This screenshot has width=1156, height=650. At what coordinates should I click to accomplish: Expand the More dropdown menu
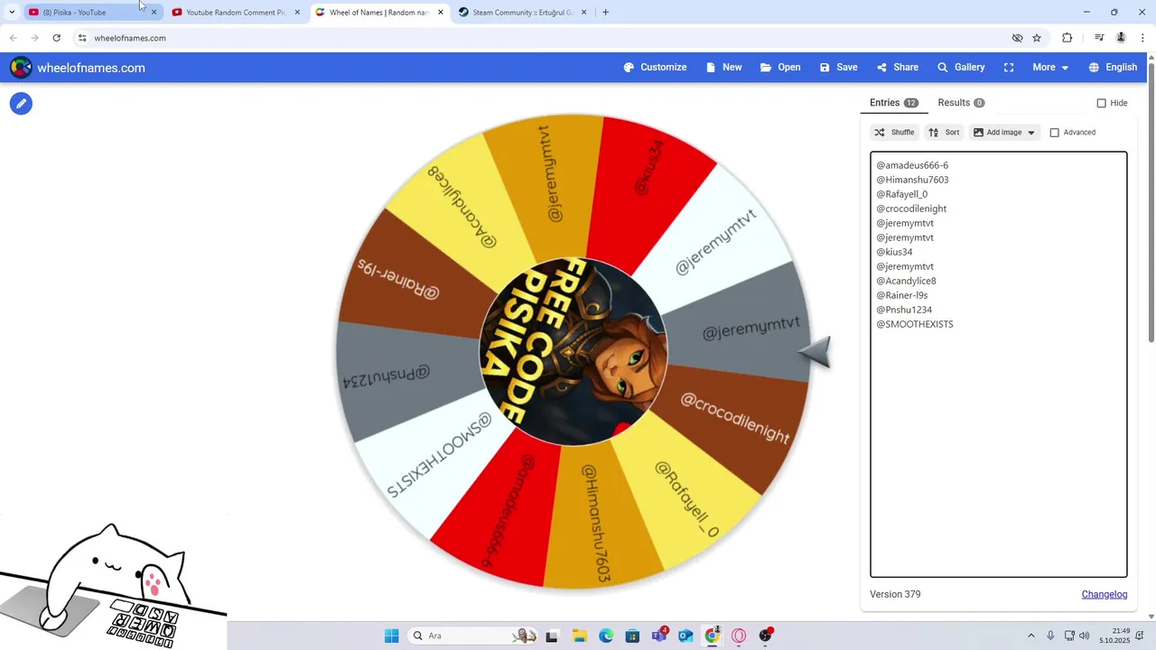(x=1050, y=68)
